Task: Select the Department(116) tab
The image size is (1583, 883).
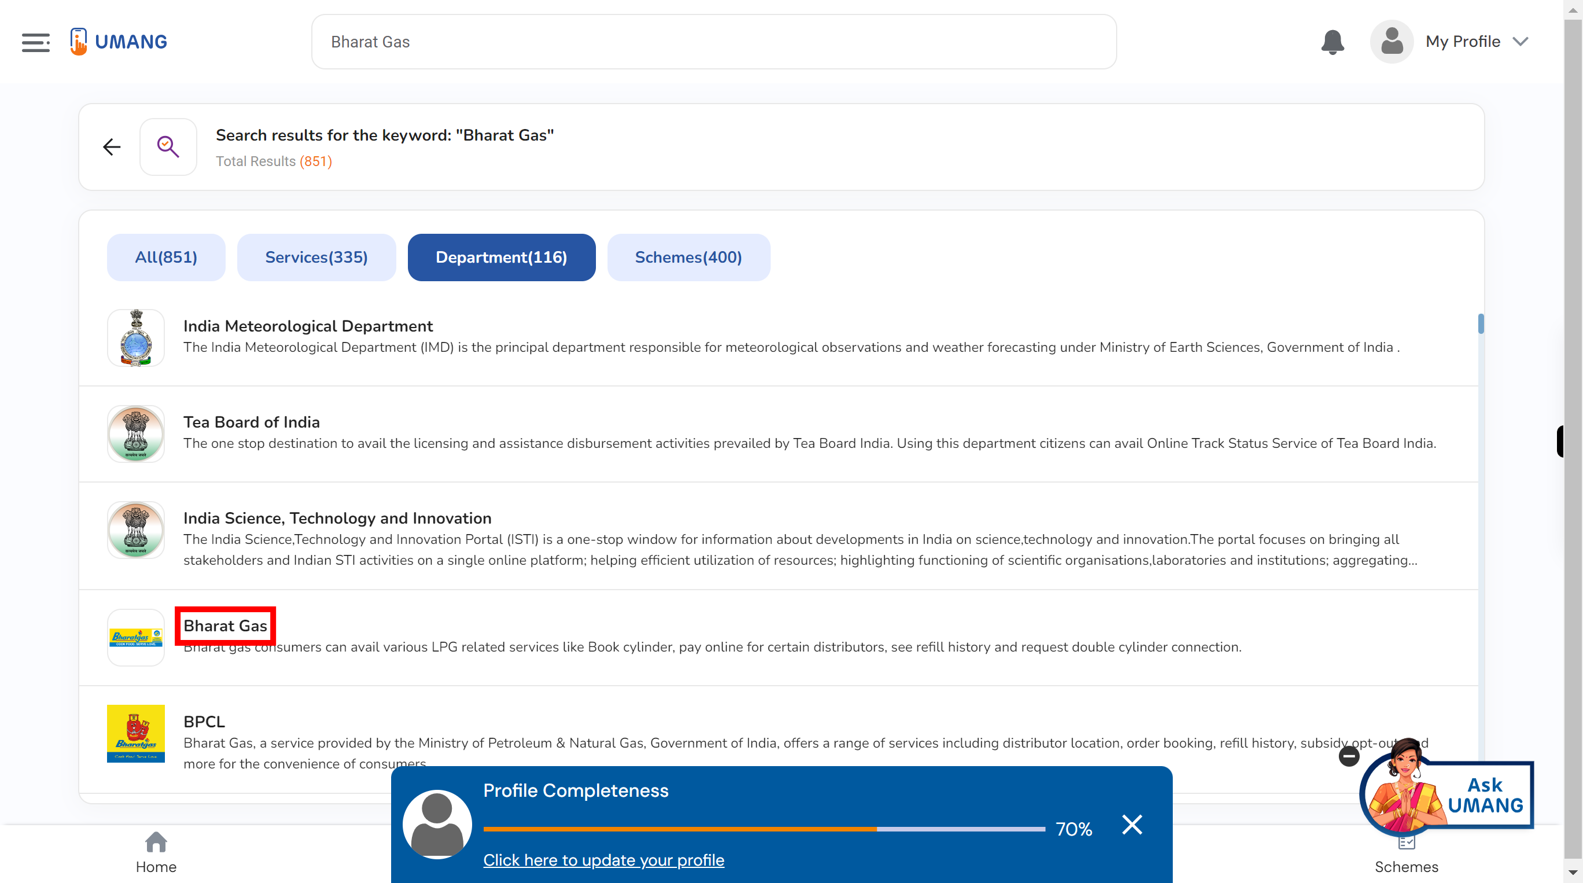Action: [x=502, y=257]
